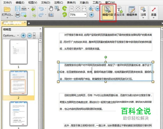The image size is (163, 129).
Task: Open the 注释(C) menu
Action: point(58,3)
